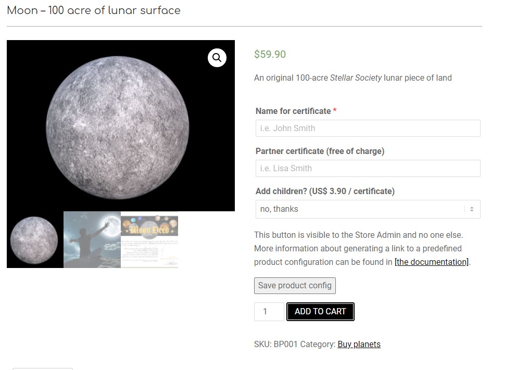Image resolution: width=516 pixels, height=370 pixels.
Task: Focus the Name for certificate field
Action: point(368,128)
